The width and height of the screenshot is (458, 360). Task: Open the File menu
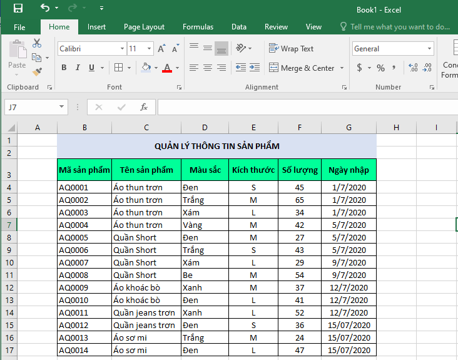pyautogui.click(x=19, y=27)
